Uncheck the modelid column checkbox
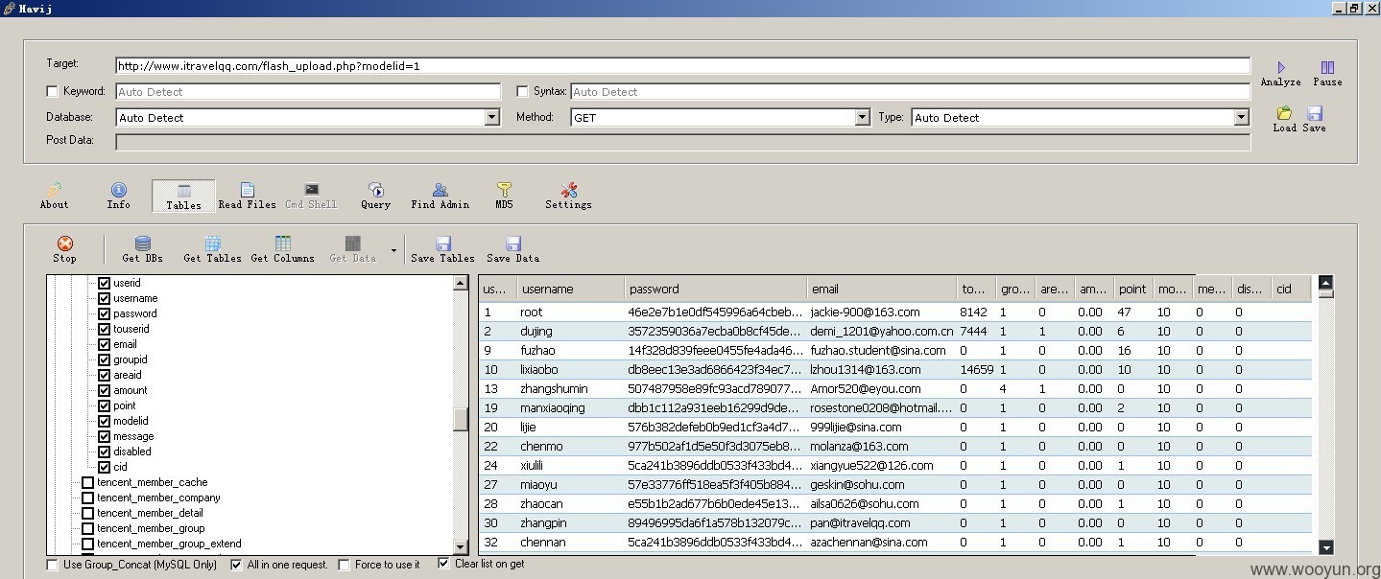Viewport: 1381px width, 579px height. pos(105,421)
